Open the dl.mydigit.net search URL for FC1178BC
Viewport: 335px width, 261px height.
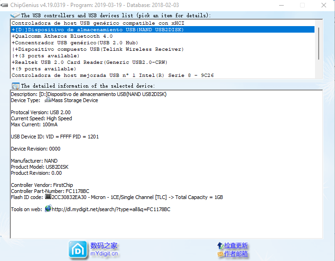click(x=111, y=209)
